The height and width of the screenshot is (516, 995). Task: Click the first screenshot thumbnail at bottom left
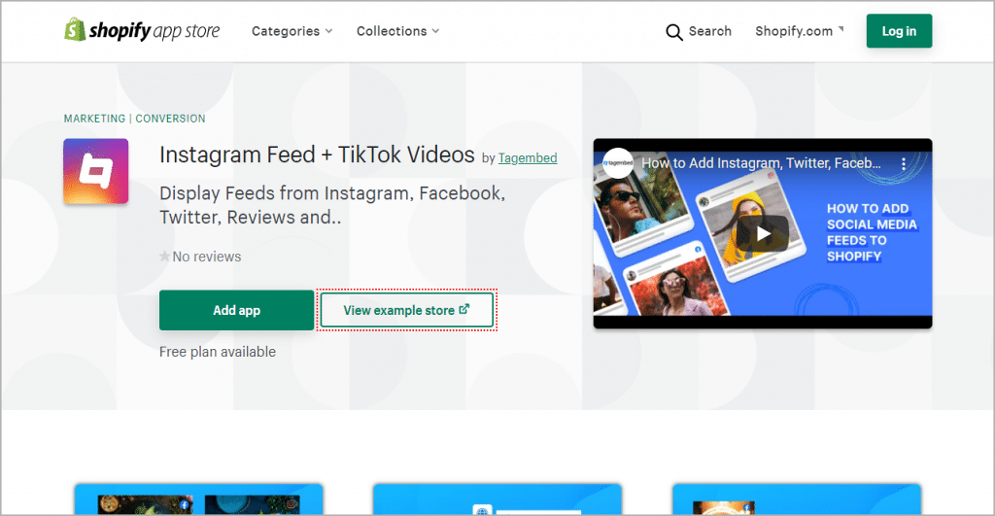(x=198, y=499)
